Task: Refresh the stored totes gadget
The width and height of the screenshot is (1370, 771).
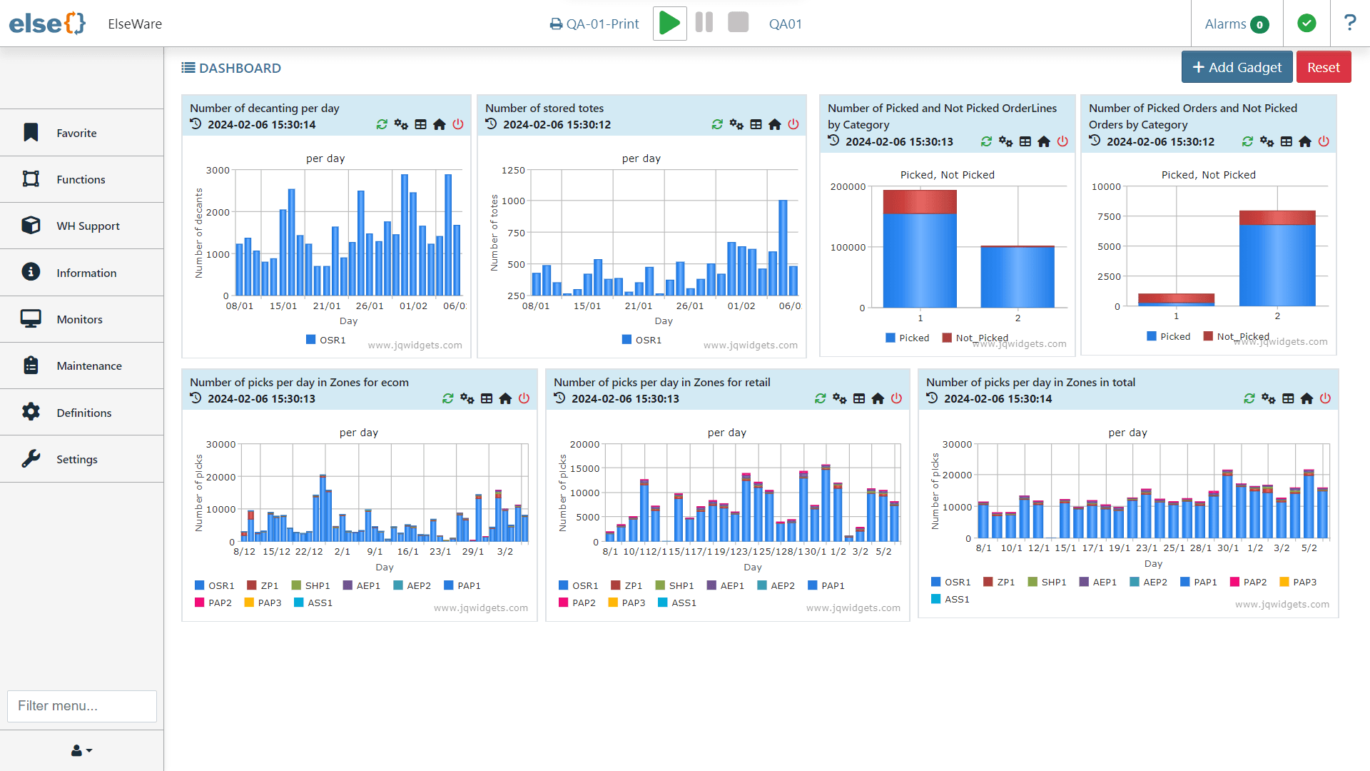Action: pos(717,124)
